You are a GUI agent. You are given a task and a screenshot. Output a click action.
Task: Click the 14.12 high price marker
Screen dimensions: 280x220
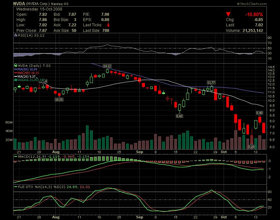click(107, 66)
